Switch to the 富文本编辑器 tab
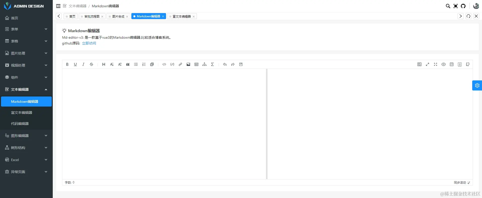The image size is (482, 198). (182, 16)
